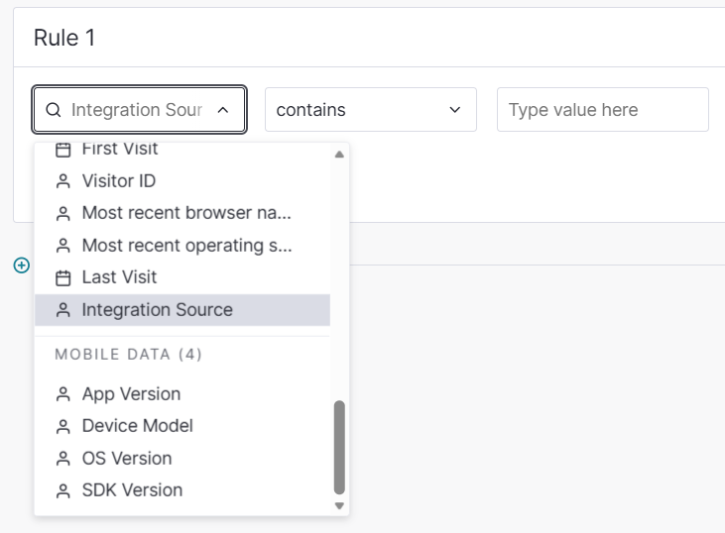Click the person icon beside App Version

point(62,394)
